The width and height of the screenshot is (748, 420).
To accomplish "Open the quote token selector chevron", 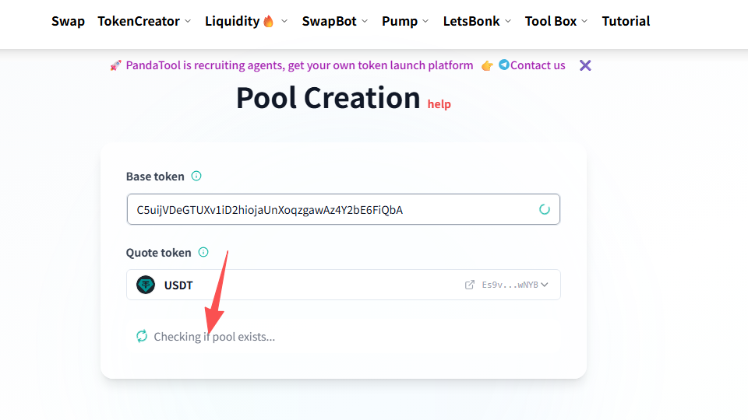I will (x=545, y=285).
